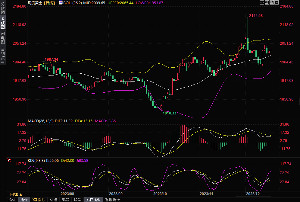Click the VIP指标 button
Viewport: 300px width, 202px height.
tap(39, 200)
